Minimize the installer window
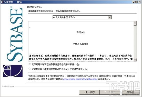Image resolution: width=142 pixels, height=97 pixels. point(133,2)
